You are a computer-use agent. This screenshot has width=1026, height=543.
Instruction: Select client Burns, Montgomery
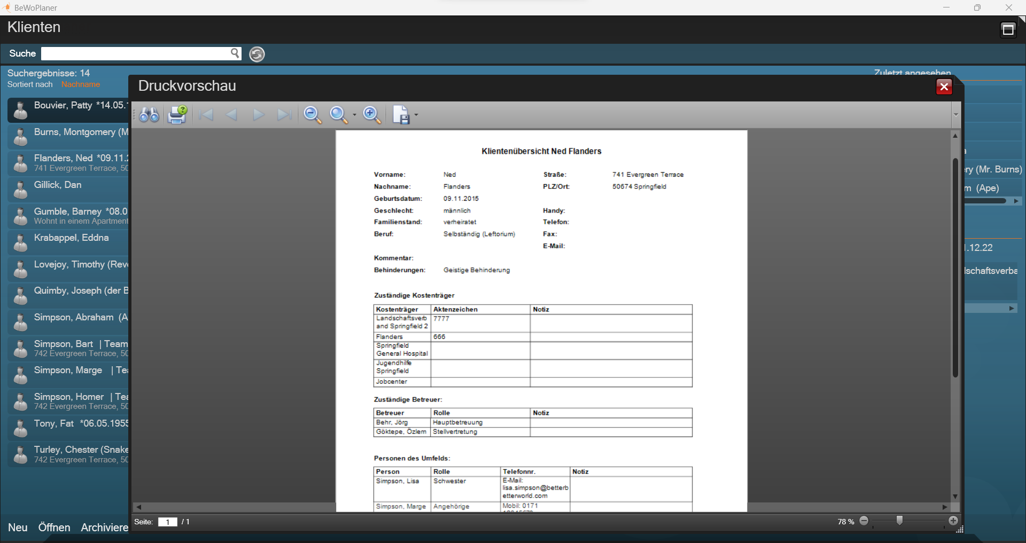68,136
